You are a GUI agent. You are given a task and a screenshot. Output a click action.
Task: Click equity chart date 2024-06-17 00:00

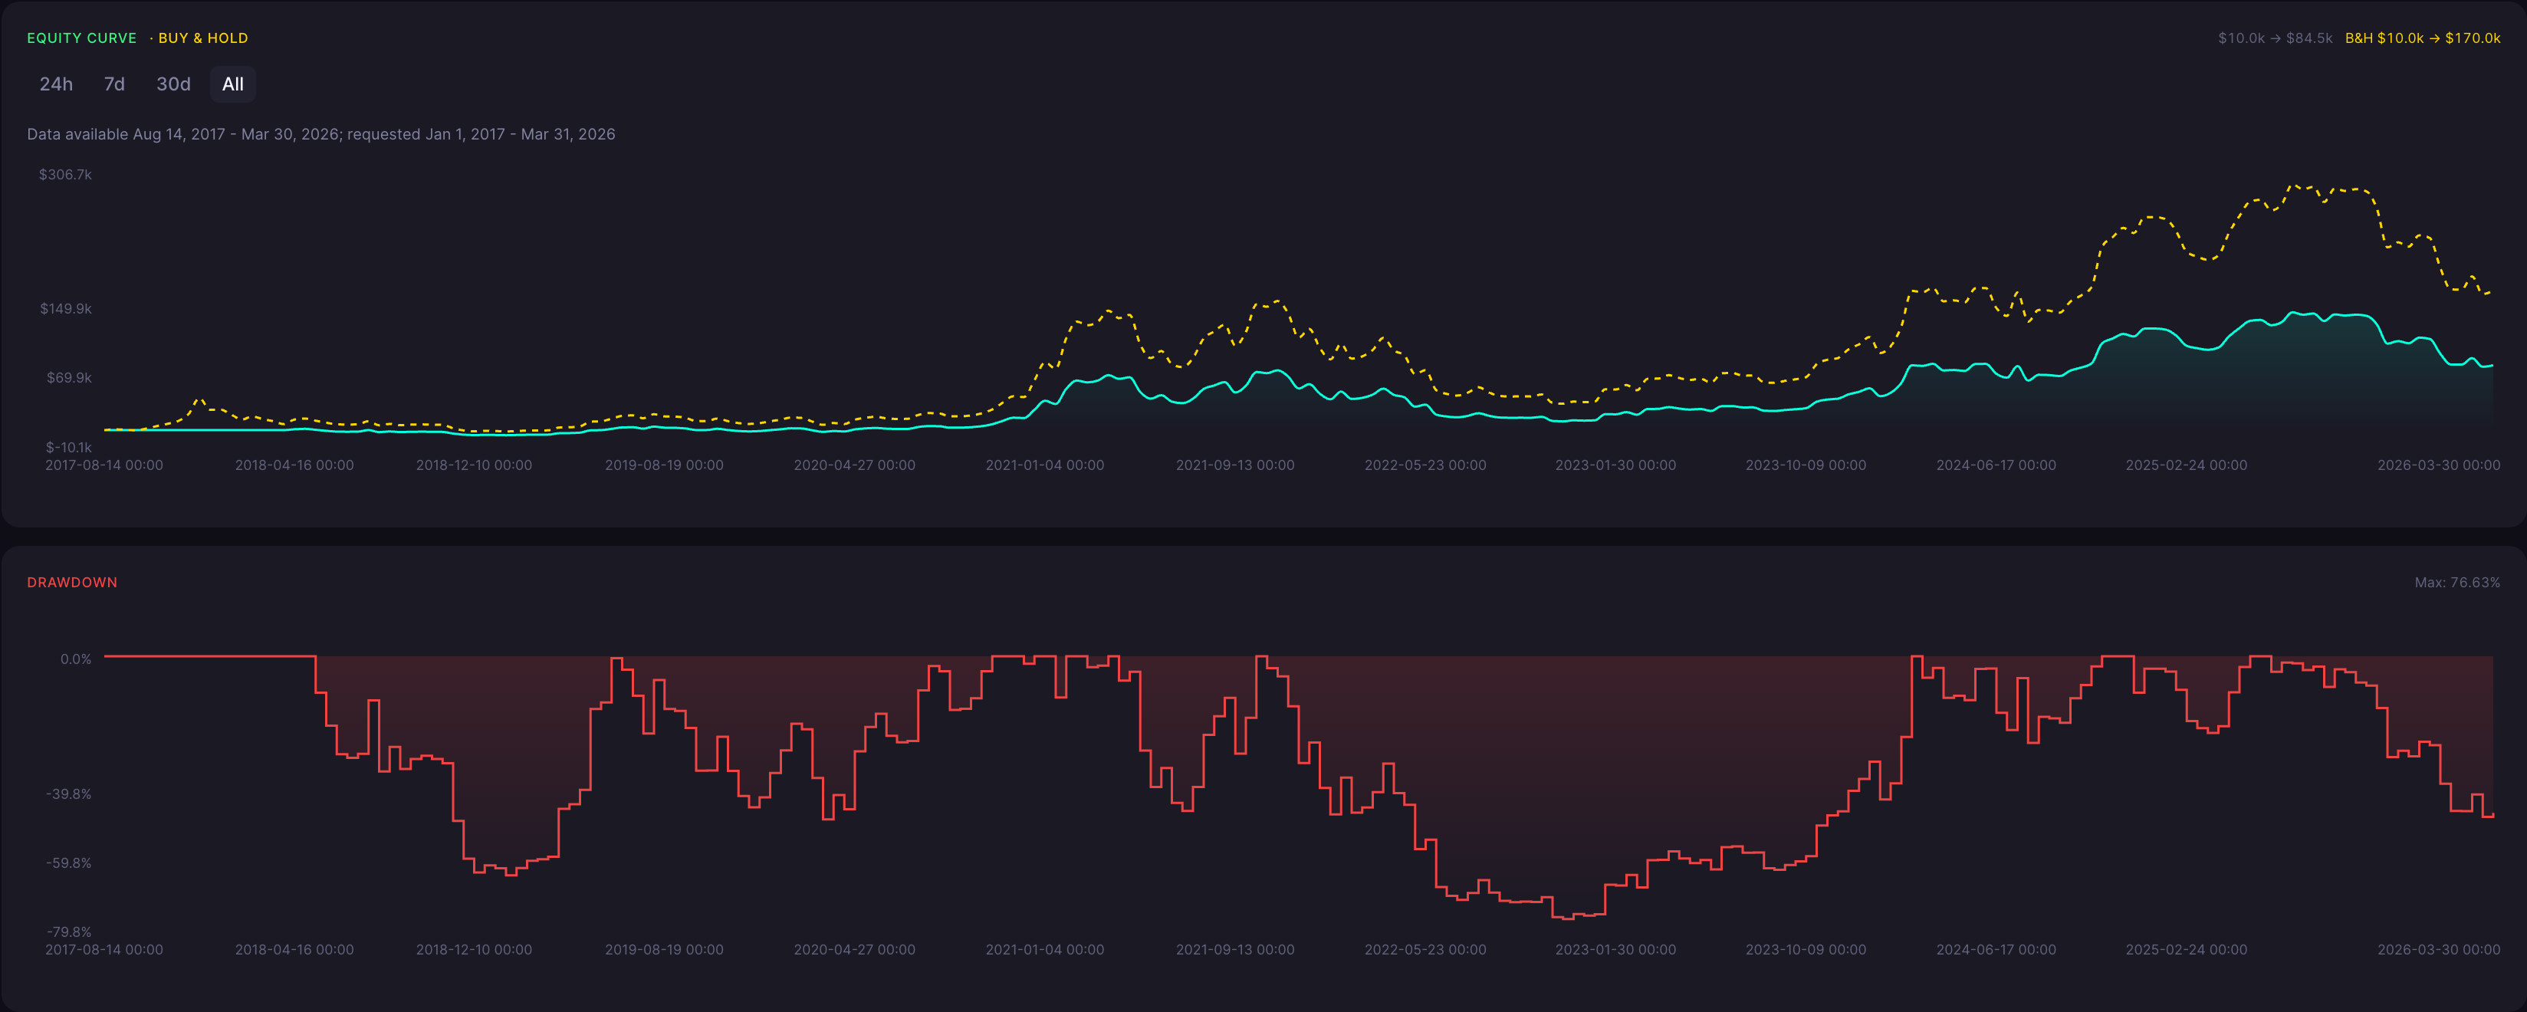coord(1996,466)
